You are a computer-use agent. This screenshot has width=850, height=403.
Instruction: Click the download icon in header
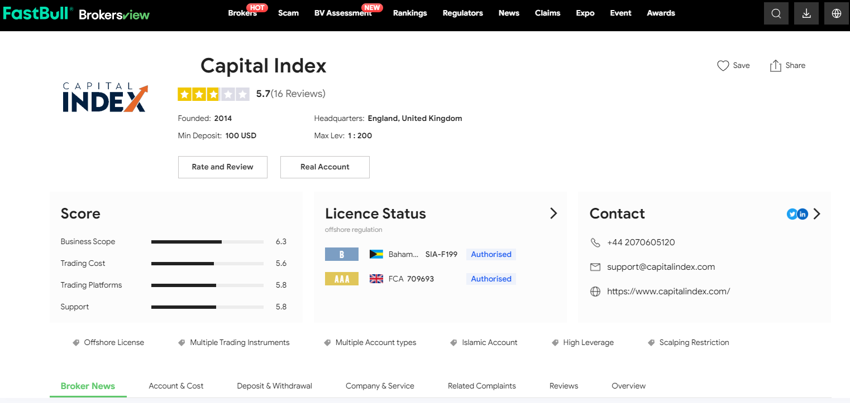[806, 14]
